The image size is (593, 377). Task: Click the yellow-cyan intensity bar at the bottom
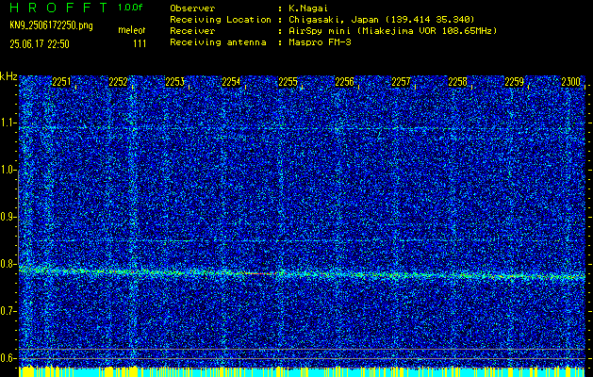point(302,371)
